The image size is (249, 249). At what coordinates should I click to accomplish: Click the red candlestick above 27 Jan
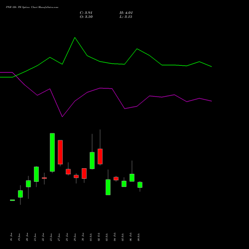(60, 152)
